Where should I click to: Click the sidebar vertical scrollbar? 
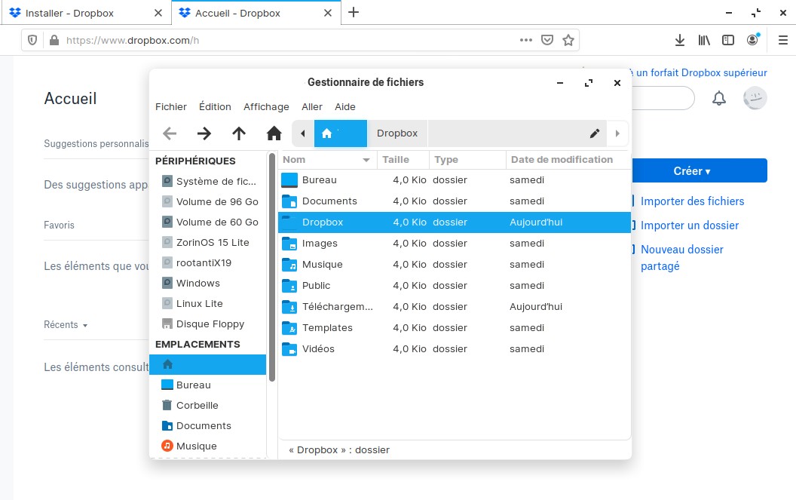pyautogui.click(x=272, y=268)
